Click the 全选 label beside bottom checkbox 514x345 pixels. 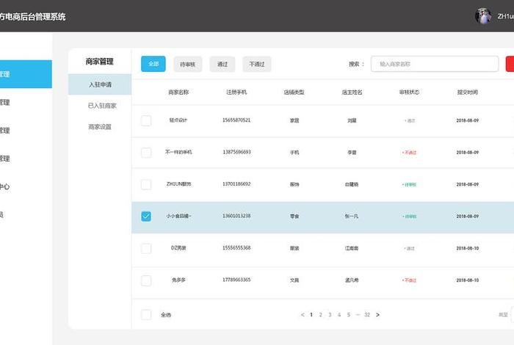[x=166, y=315]
